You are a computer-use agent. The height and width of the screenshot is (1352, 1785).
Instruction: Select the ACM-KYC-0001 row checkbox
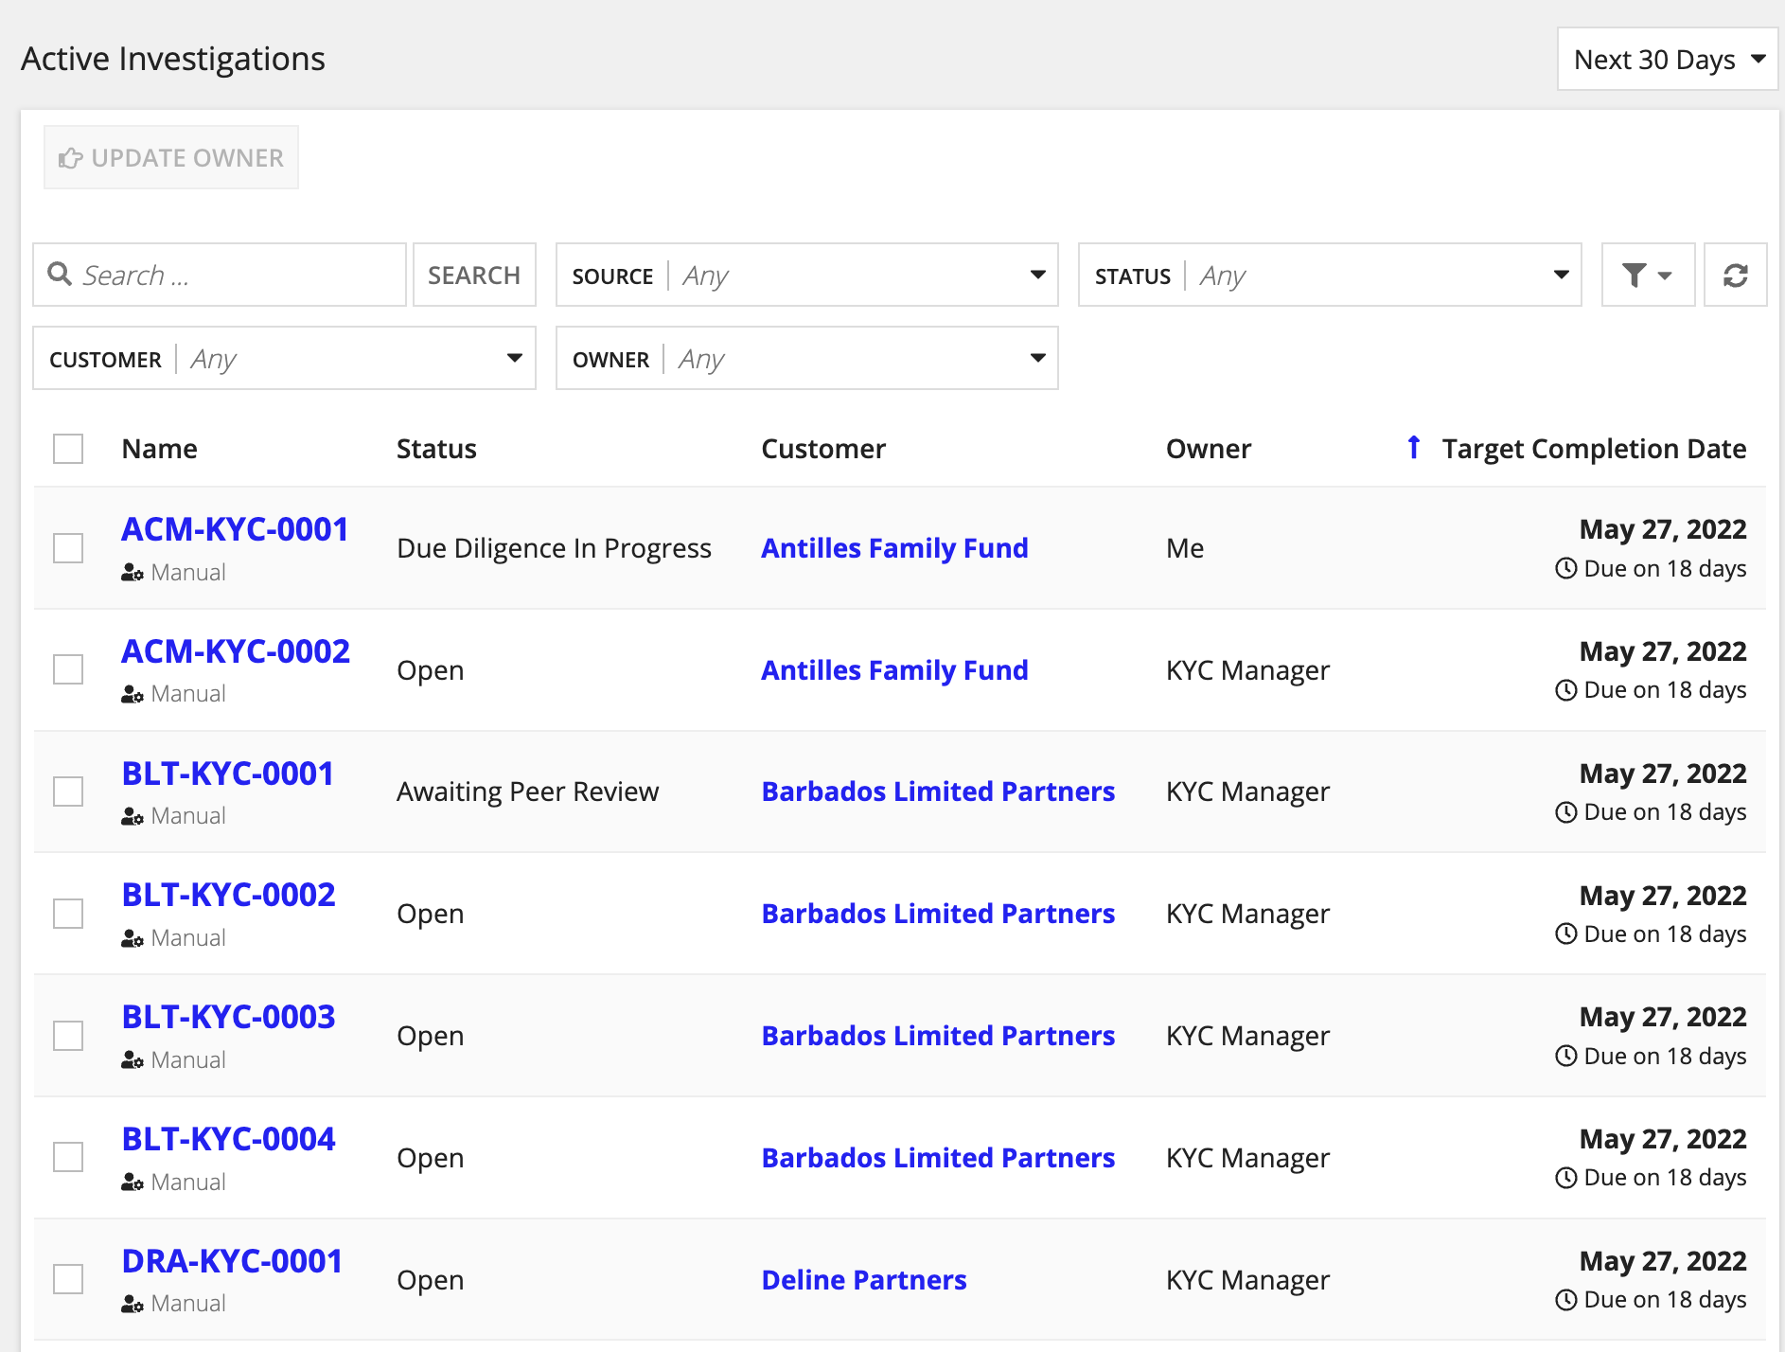click(x=68, y=548)
